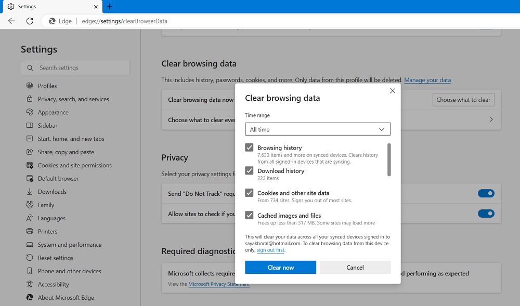Open the Profiles section icon in sidebar
The width and height of the screenshot is (520, 306).
(30, 86)
